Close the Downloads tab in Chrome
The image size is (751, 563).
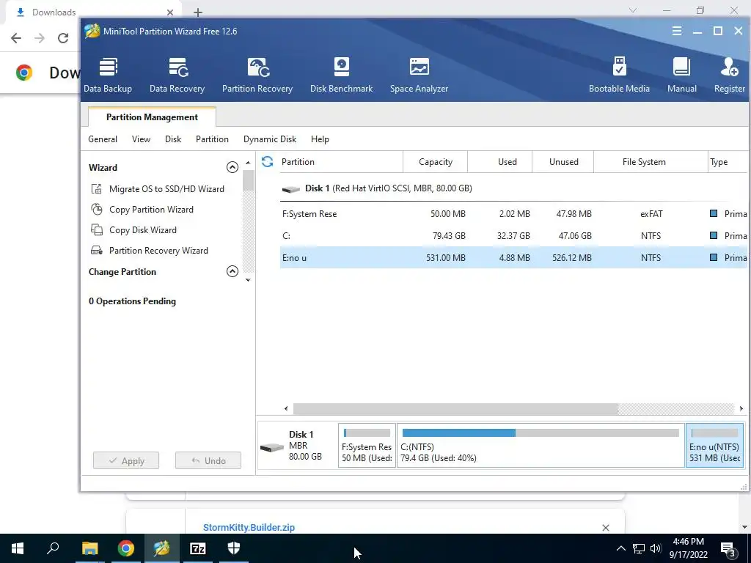click(170, 12)
